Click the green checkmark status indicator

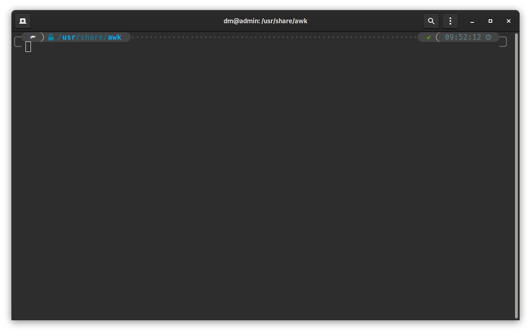click(429, 38)
